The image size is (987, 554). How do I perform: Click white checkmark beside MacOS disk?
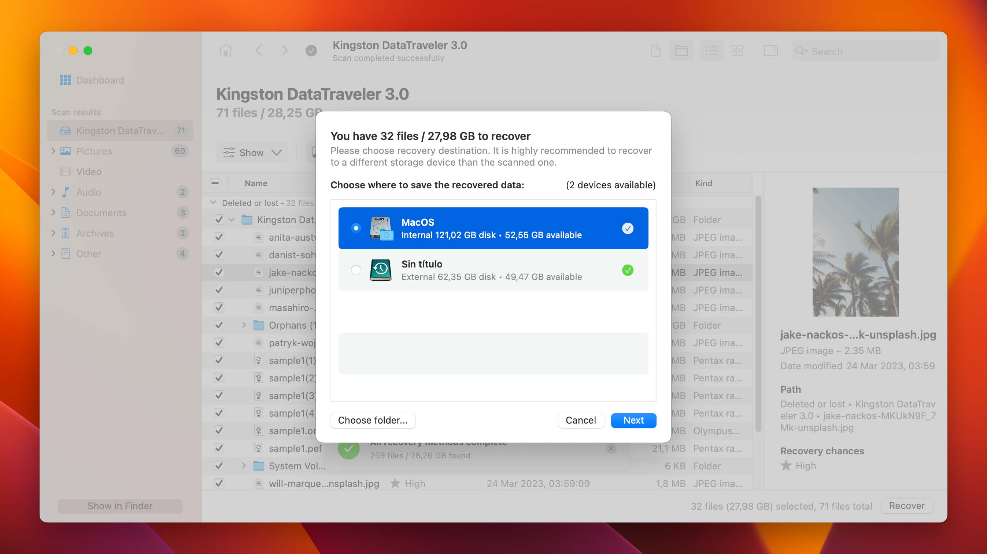pyautogui.click(x=628, y=228)
